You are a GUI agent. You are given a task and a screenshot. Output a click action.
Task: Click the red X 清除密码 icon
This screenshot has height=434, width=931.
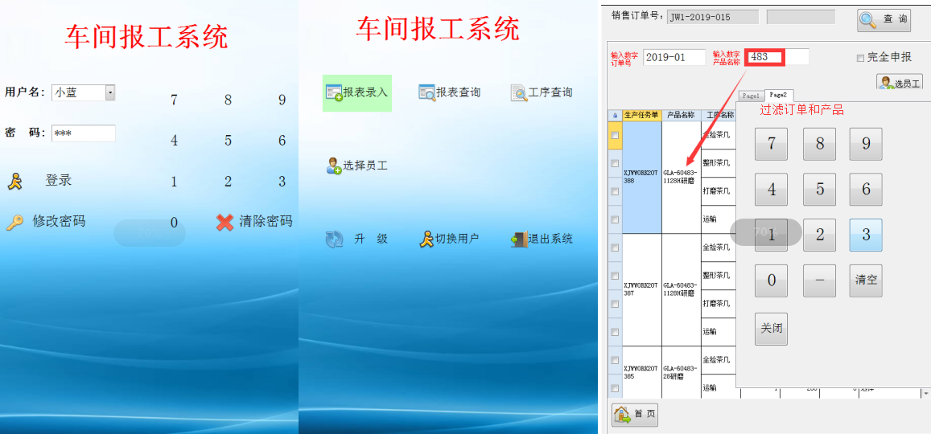point(225,223)
